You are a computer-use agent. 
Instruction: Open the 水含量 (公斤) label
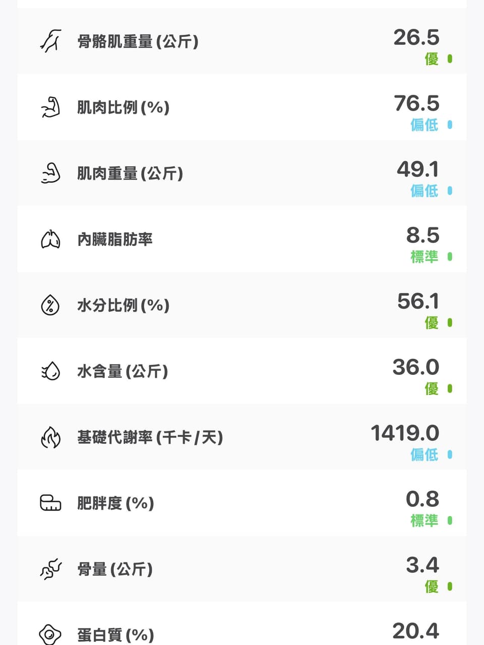pos(123,371)
